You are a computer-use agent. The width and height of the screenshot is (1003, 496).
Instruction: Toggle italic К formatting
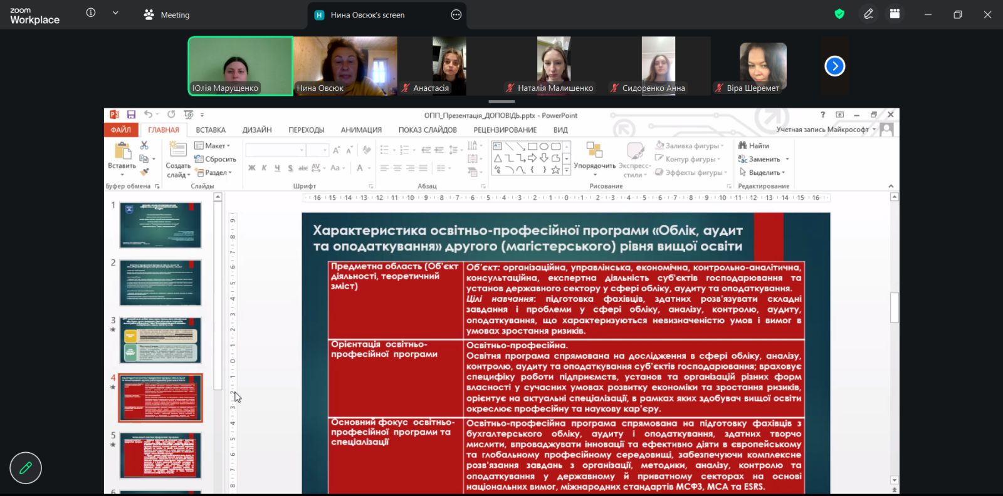coord(264,168)
